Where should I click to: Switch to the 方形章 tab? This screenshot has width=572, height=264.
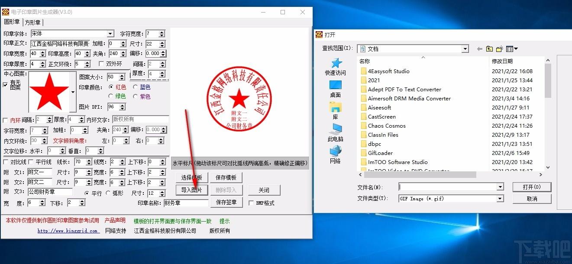[33, 23]
